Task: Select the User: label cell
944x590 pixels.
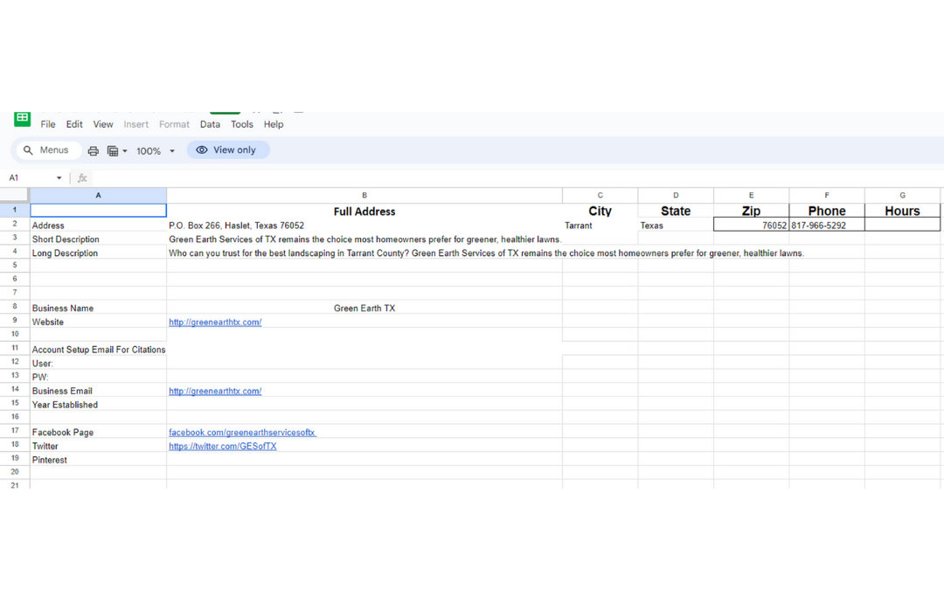Action: pos(98,363)
